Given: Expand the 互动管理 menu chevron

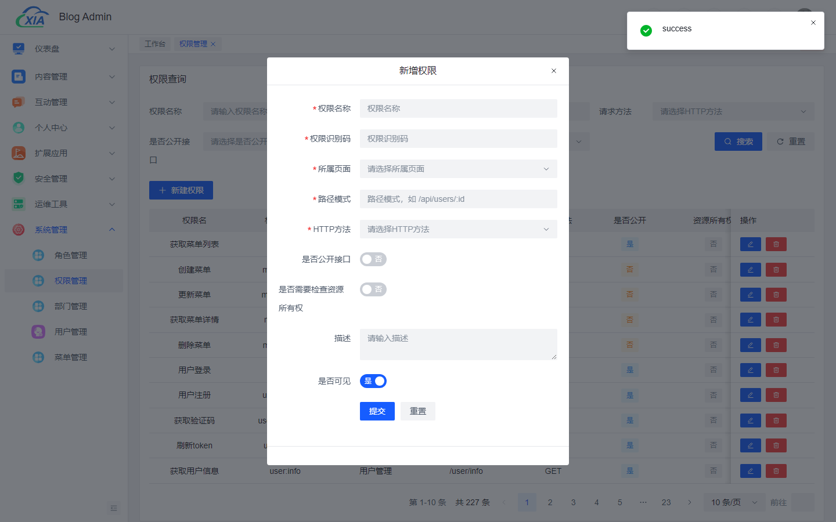Looking at the screenshot, I should click(112, 102).
